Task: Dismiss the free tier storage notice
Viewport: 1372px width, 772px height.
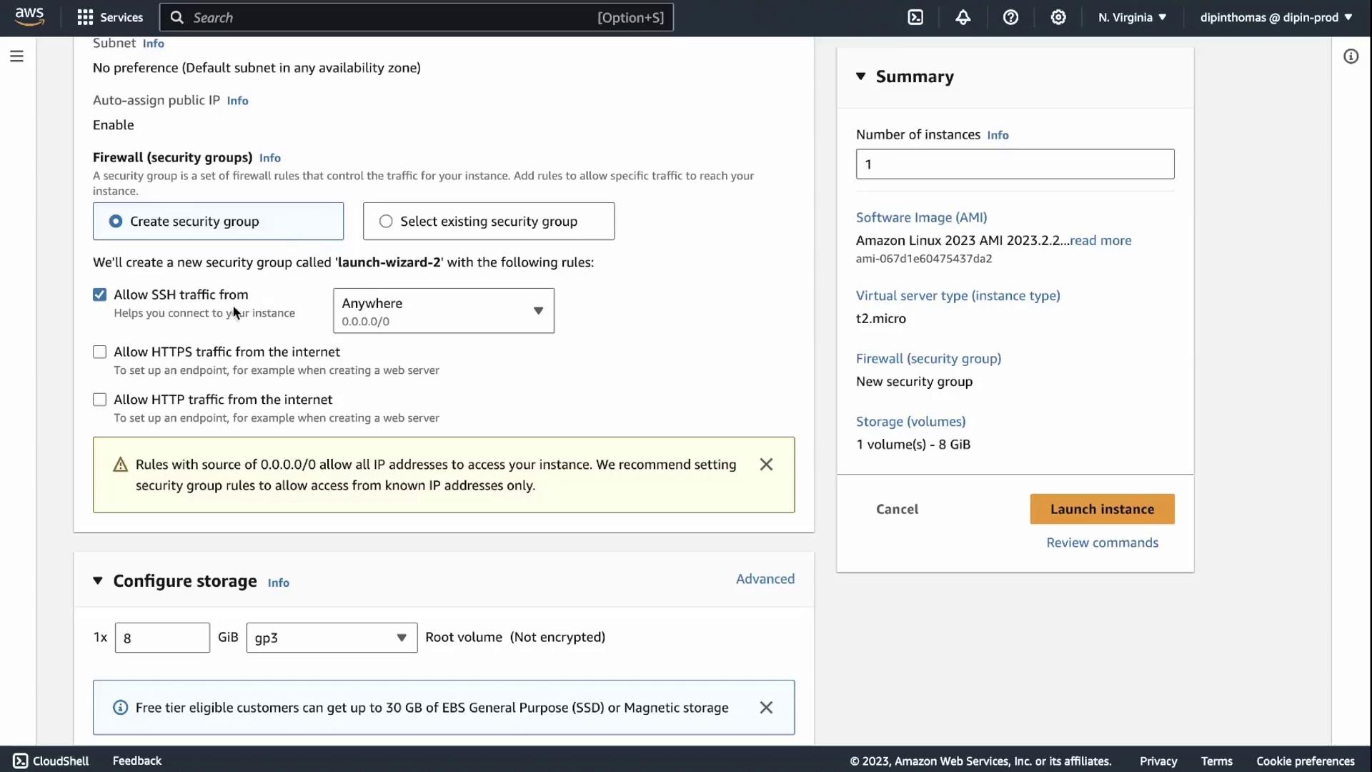Action: pos(766,708)
